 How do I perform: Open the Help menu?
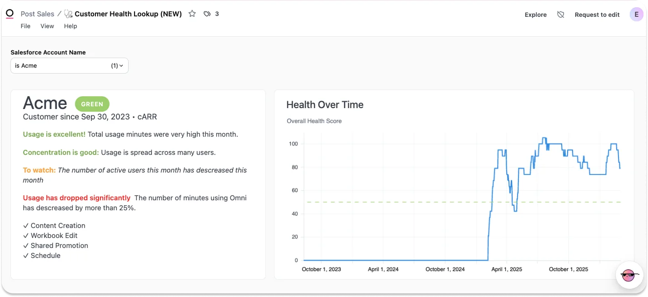click(x=70, y=26)
